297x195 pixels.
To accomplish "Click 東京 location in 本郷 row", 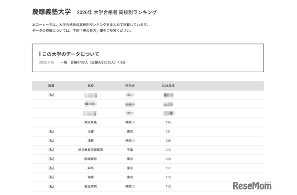I will 130,132.
